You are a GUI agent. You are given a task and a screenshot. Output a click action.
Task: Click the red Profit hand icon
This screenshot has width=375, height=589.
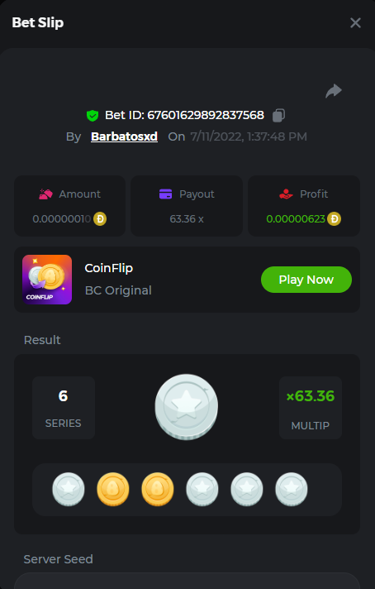286,194
